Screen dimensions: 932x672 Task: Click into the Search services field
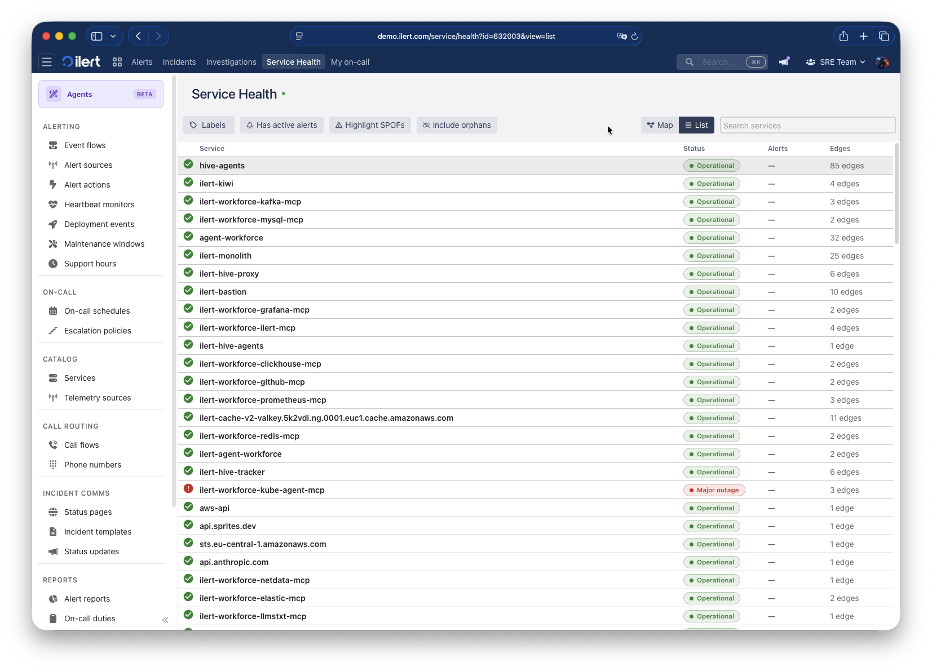pyautogui.click(x=807, y=125)
